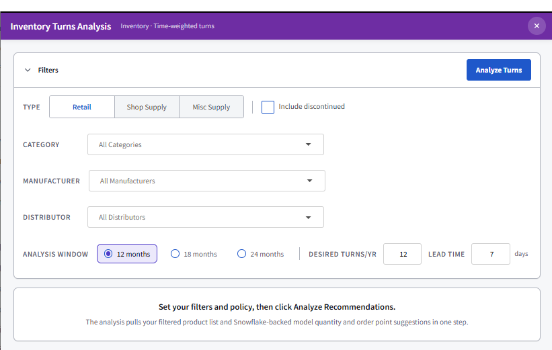Open the All Distributors dropdown
This screenshot has height=350, width=552.
(x=206, y=217)
